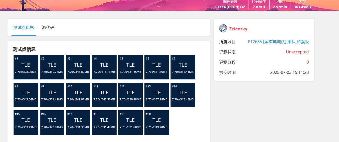Click the score value 0
The width and height of the screenshot is (339, 142).
(x=308, y=62)
